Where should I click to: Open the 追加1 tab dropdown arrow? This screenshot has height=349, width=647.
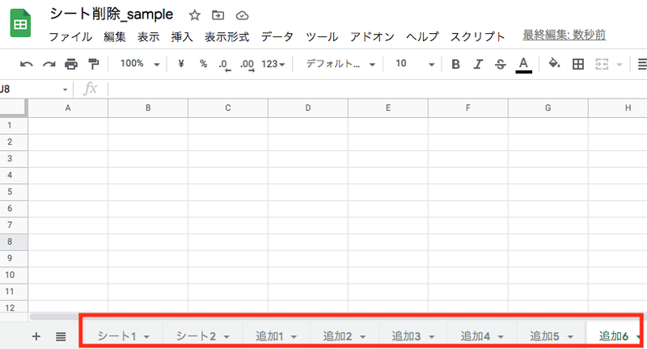[x=294, y=337]
